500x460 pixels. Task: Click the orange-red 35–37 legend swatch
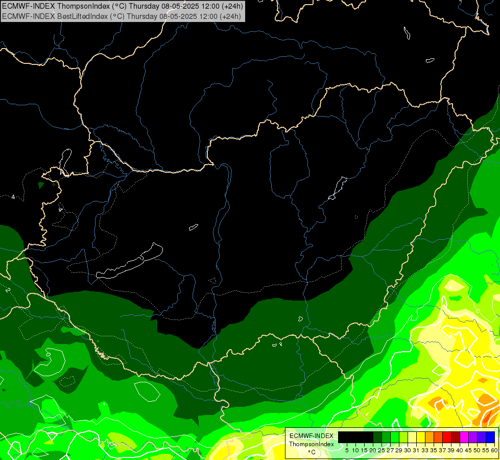tap(438, 438)
